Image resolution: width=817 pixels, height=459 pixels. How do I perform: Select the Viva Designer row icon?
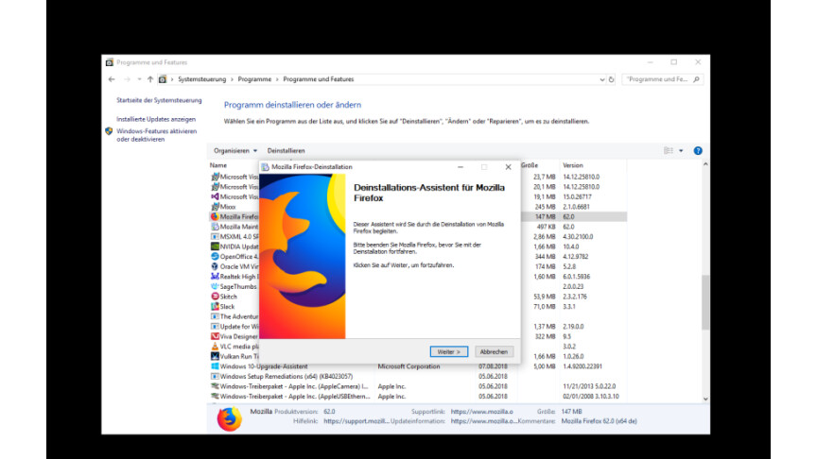(x=215, y=336)
